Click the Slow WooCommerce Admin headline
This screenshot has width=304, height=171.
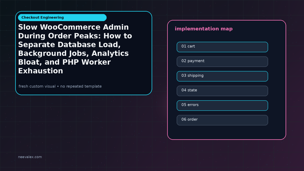click(75, 49)
